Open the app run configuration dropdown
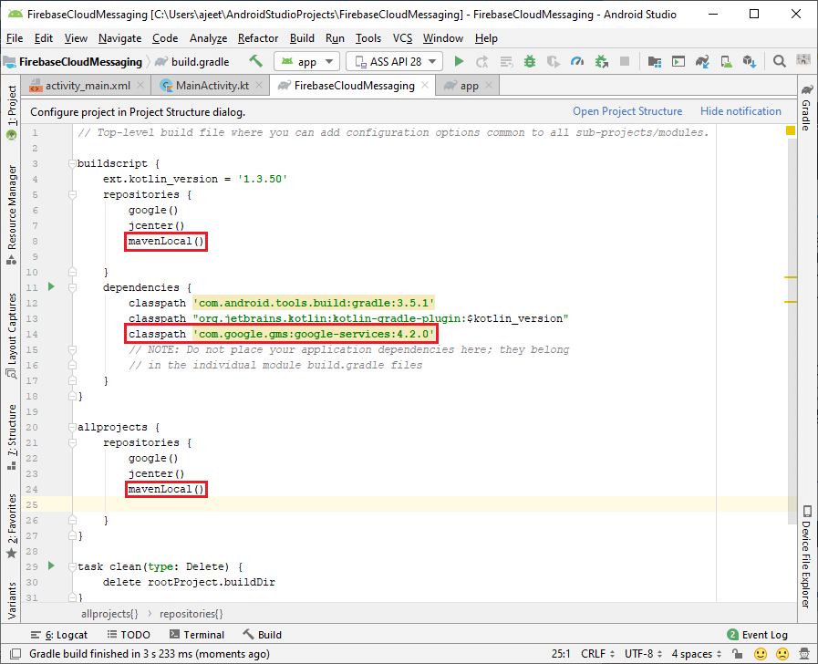818x664 pixels. (306, 61)
